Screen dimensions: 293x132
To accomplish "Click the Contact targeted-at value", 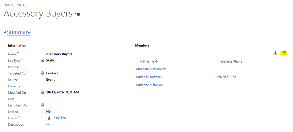I will tap(52, 73).
